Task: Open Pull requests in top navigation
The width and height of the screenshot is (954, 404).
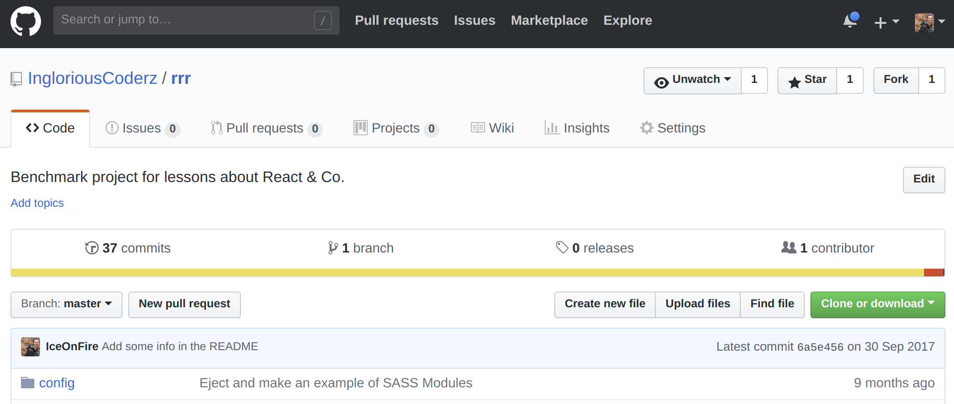Action: tap(396, 20)
